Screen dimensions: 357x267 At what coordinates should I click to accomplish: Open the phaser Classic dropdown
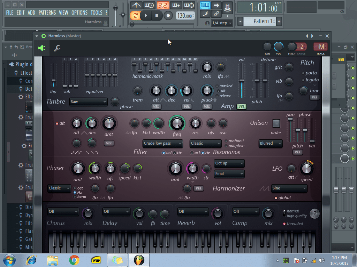[x=59, y=188]
